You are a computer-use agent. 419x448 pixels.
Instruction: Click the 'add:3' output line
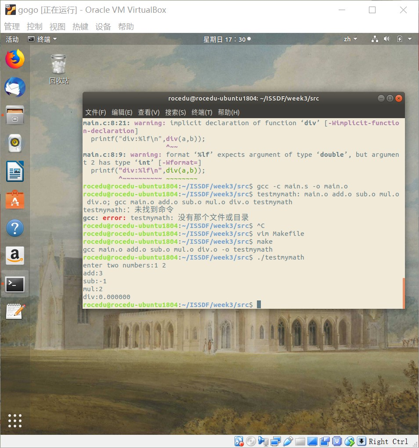(x=93, y=273)
